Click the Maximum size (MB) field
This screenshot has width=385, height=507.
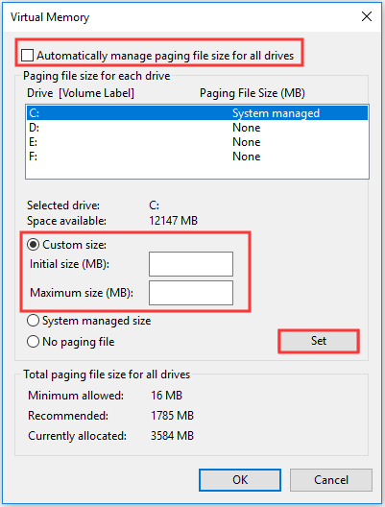[x=191, y=293]
